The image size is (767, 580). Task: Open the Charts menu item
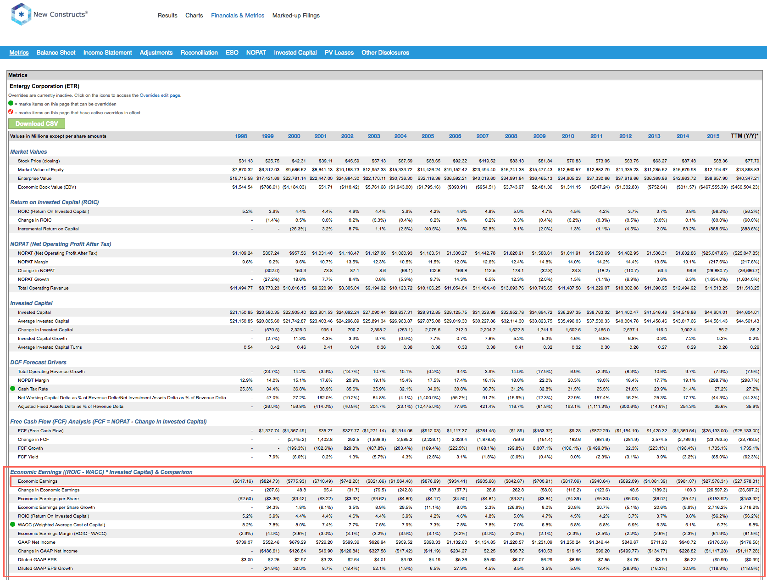click(x=194, y=15)
